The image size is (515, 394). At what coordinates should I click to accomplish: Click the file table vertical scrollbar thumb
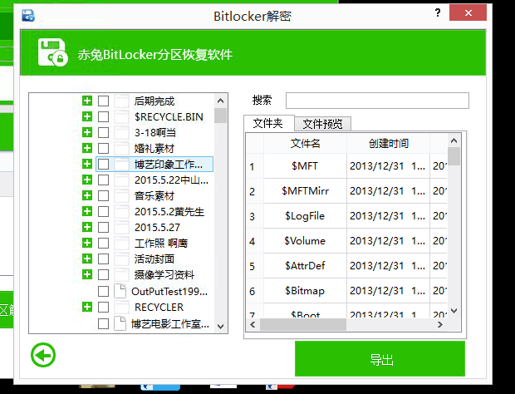click(x=454, y=156)
